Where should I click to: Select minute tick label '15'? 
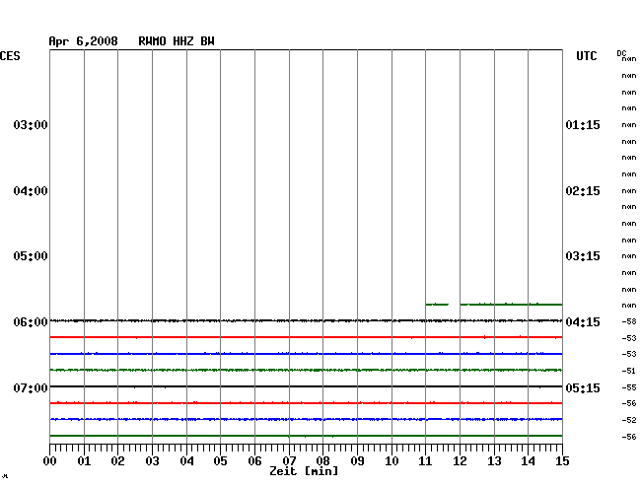562,461
